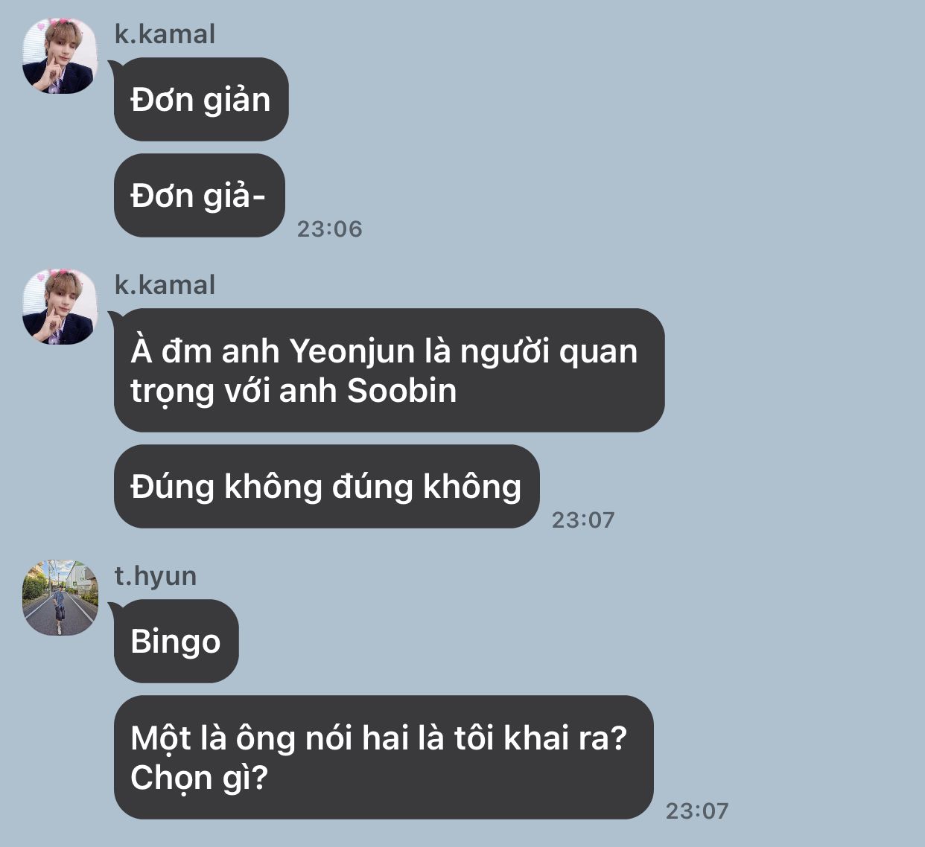The width and height of the screenshot is (925, 847).
Task: Click the t.hyun username label
Action: click(x=155, y=576)
